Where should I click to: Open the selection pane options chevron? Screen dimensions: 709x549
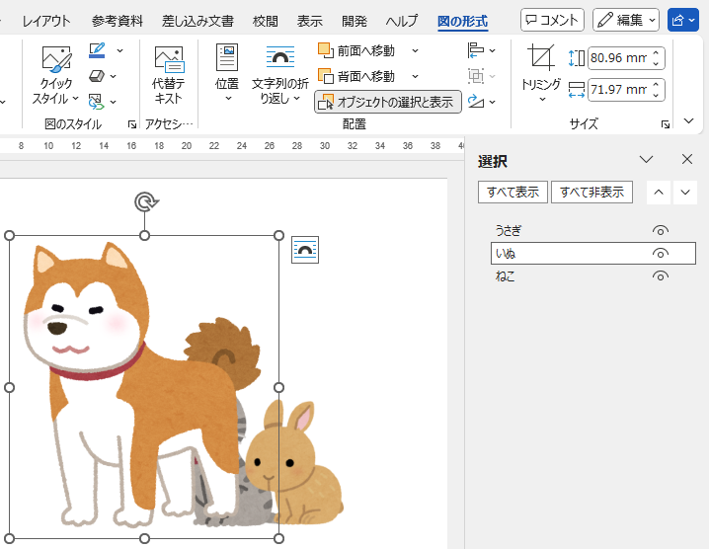coord(647,160)
